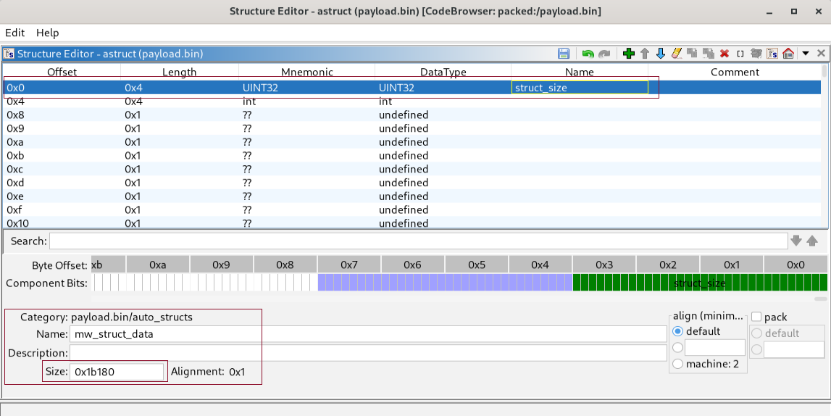This screenshot has height=416, width=831.
Task: Select the default align radio button
Action: coord(677,331)
